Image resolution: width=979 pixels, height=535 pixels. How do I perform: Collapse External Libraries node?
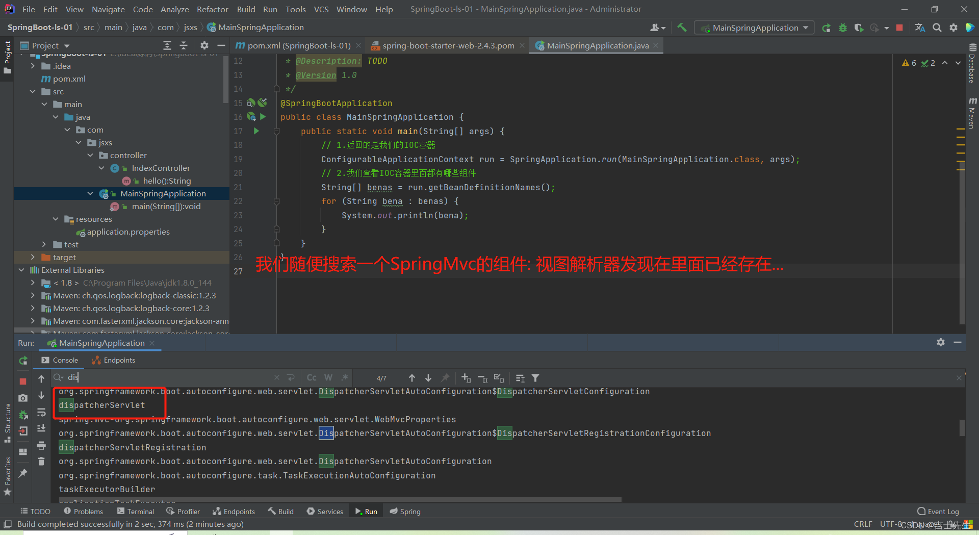[x=21, y=270]
